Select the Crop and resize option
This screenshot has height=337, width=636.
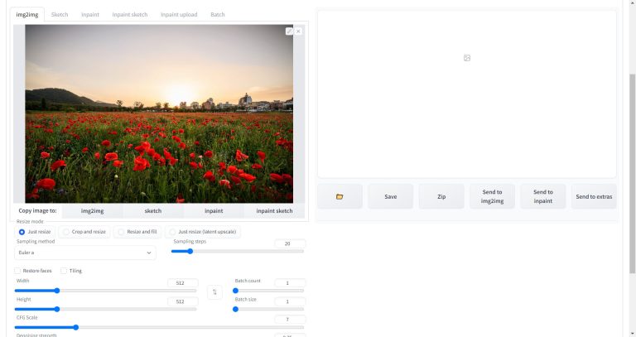click(x=66, y=232)
